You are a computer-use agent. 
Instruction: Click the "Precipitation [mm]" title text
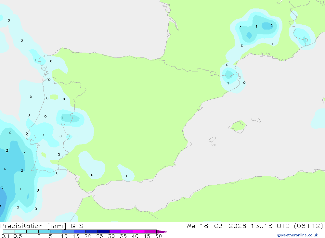click(33, 226)
